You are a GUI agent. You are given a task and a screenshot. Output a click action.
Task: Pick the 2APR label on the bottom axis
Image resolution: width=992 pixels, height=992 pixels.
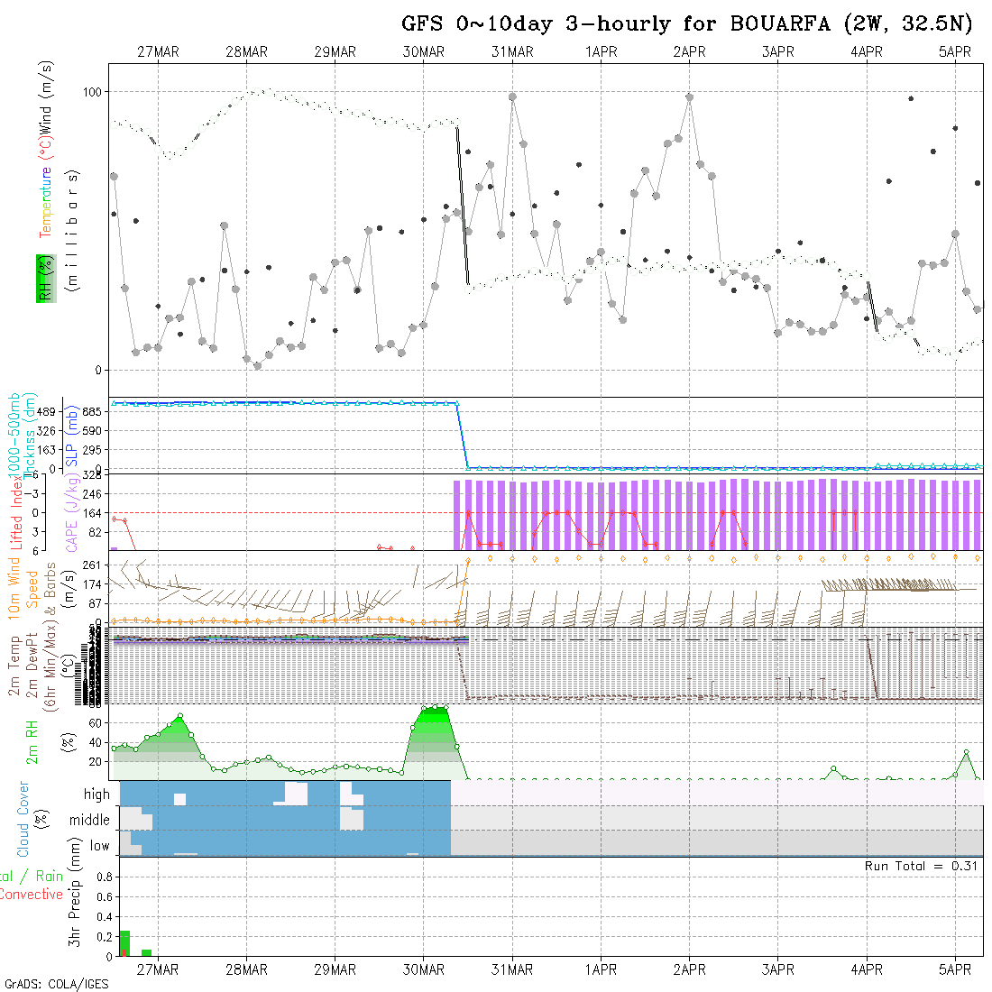click(x=689, y=969)
